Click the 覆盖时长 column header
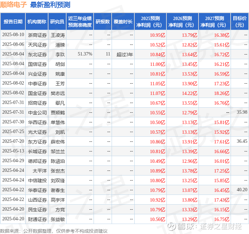 pyautogui.click(x=123, y=21)
